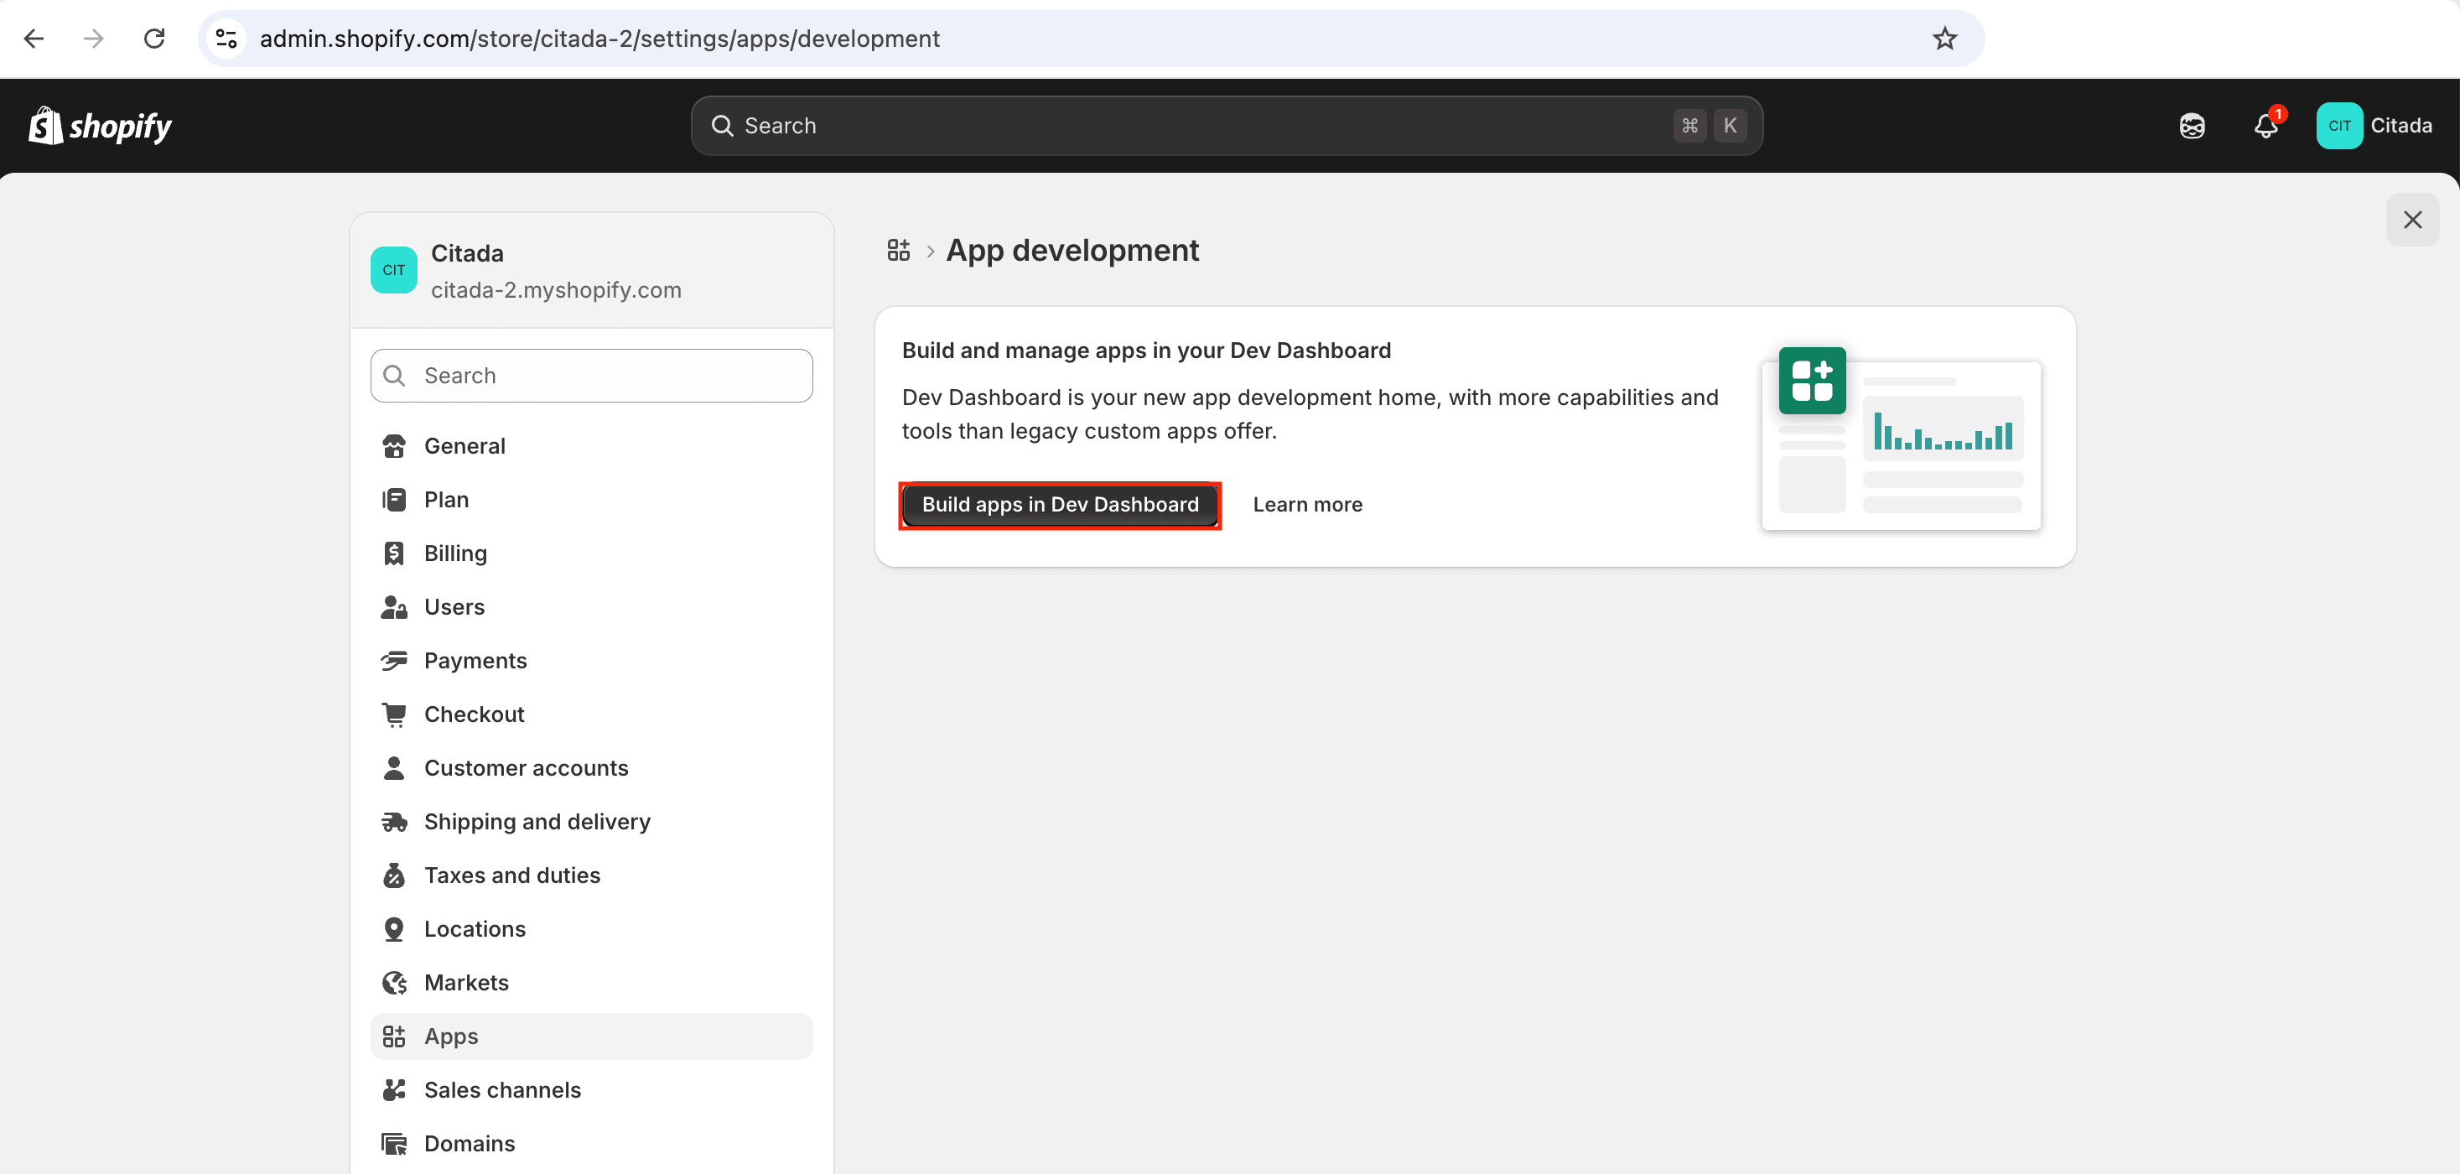Screen dimensions: 2460x1174
Task: Click the Domains icon in sidebar
Action: coord(393,1144)
